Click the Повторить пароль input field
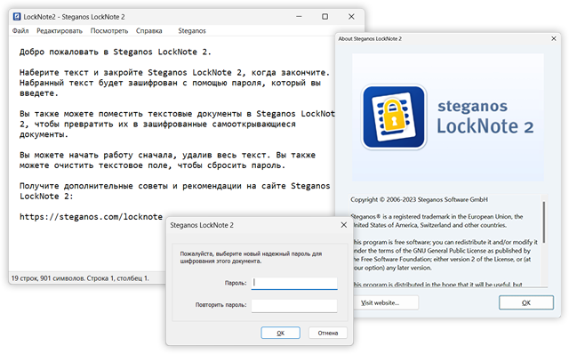 pos(294,305)
